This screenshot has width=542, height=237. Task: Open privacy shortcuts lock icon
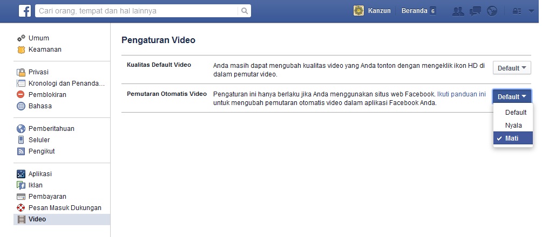[x=517, y=11]
